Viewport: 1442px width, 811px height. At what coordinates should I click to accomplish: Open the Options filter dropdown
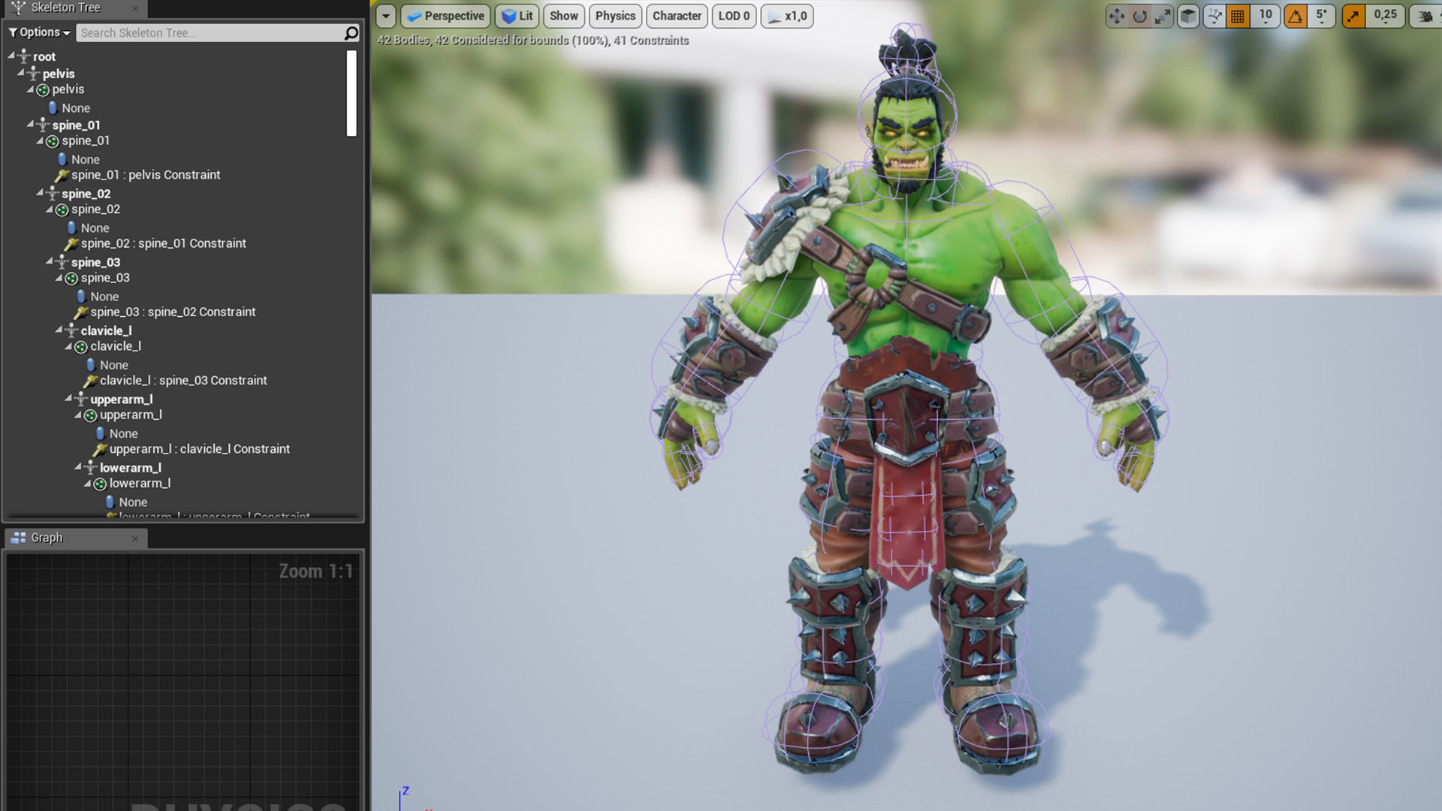[x=39, y=32]
